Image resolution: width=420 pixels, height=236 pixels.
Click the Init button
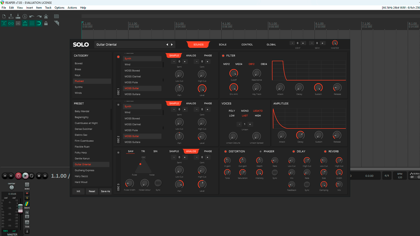[x=78, y=191]
